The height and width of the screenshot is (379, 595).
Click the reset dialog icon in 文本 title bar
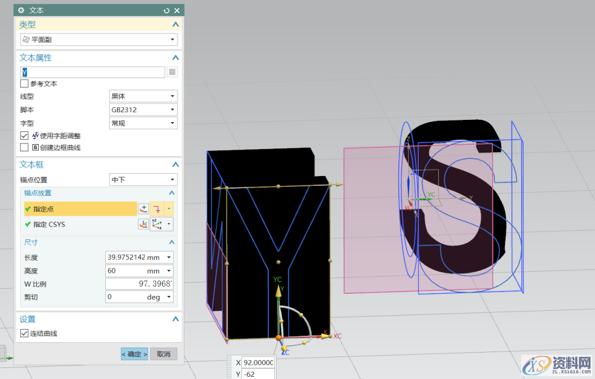167,10
